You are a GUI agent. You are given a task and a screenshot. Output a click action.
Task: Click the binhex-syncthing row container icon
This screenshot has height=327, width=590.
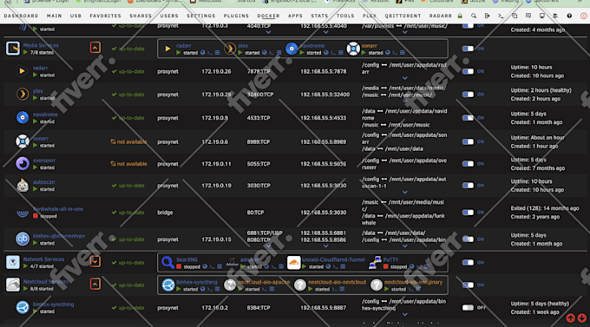[23, 307]
